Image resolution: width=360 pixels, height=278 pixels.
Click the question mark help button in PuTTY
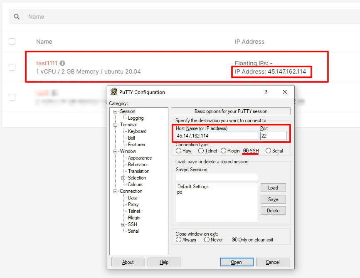(266, 92)
